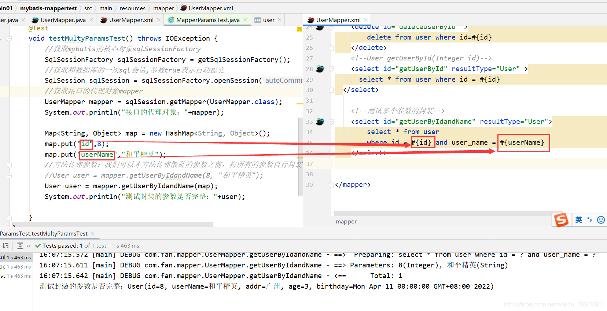Viewport: 607px width, 311px height.
Task: Click the table icon on the user tab
Action: (258, 20)
